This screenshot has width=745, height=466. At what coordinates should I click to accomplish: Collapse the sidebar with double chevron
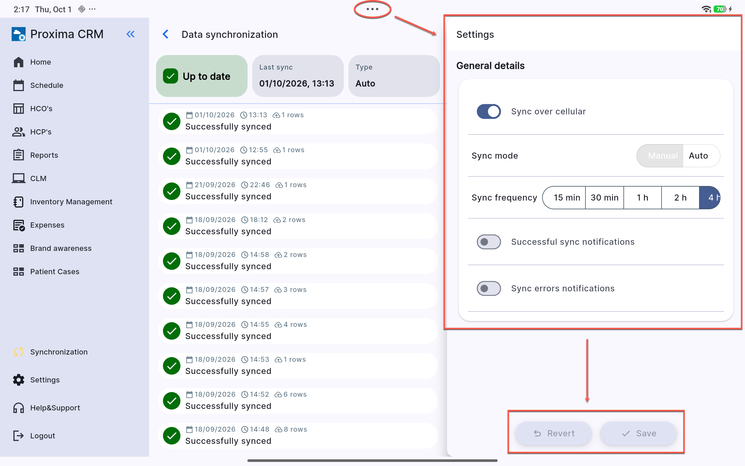pos(131,34)
